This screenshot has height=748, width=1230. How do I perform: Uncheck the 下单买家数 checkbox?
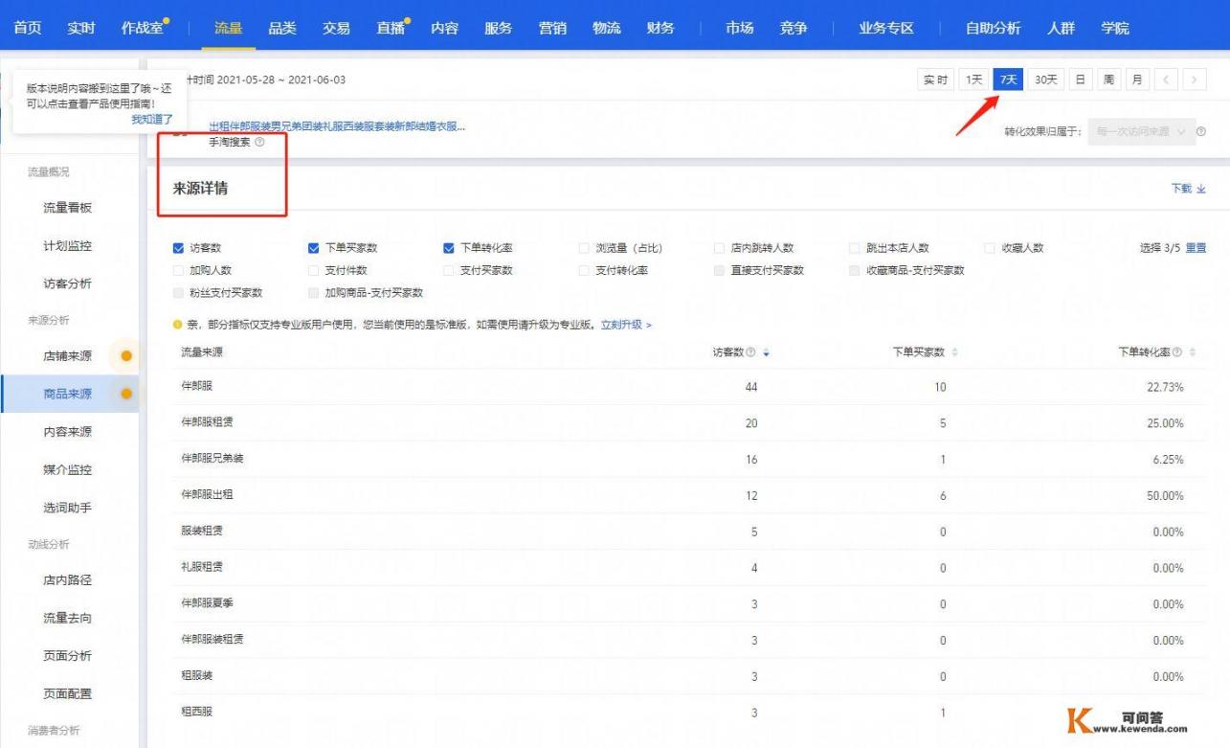point(314,248)
